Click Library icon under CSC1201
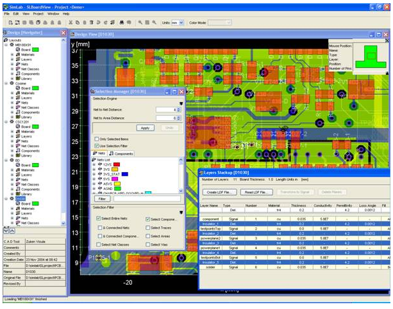 point(18,155)
